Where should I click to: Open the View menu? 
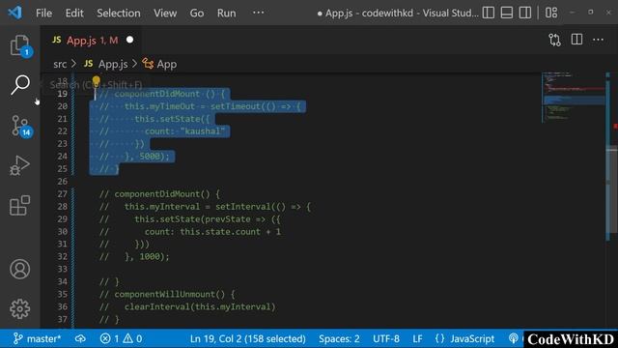[x=165, y=13]
